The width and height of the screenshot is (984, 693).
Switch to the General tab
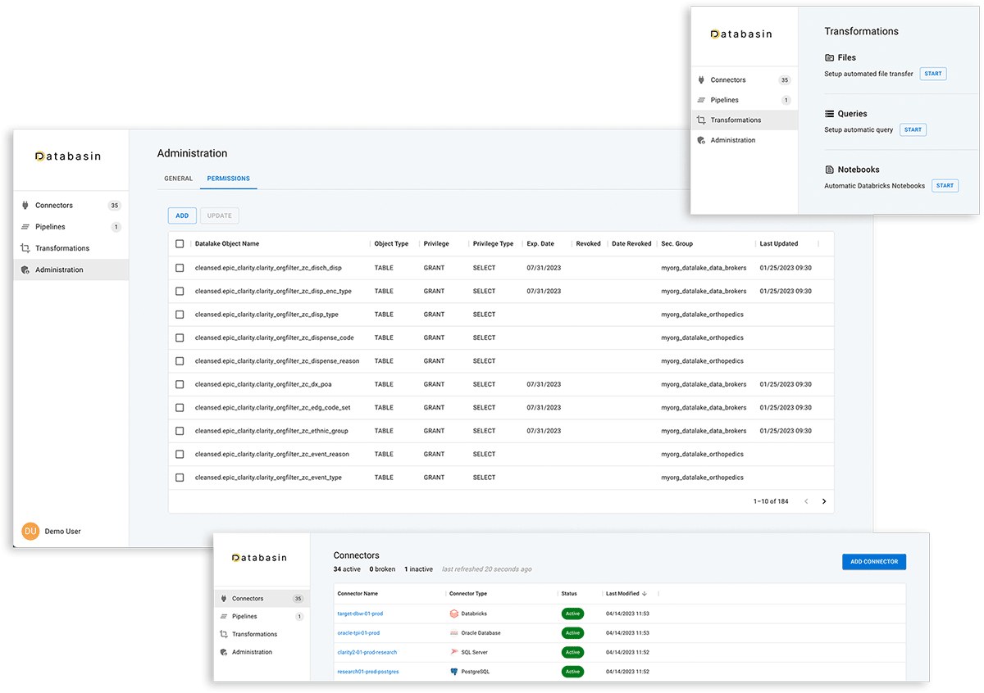click(178, 179)
